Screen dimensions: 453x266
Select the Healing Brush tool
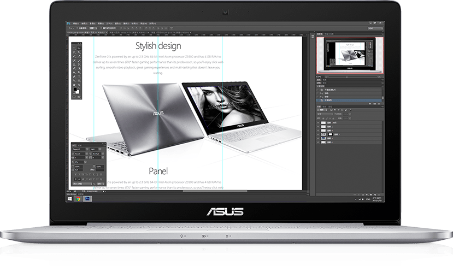[74, 61]
